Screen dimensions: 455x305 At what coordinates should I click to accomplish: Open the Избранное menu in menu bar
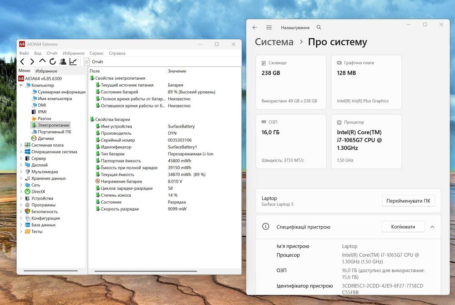pos(73,53)
